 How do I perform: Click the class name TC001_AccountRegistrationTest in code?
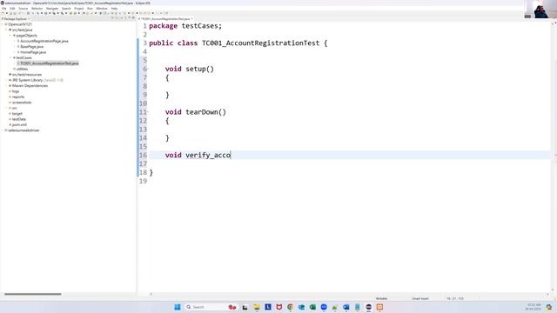261,43
